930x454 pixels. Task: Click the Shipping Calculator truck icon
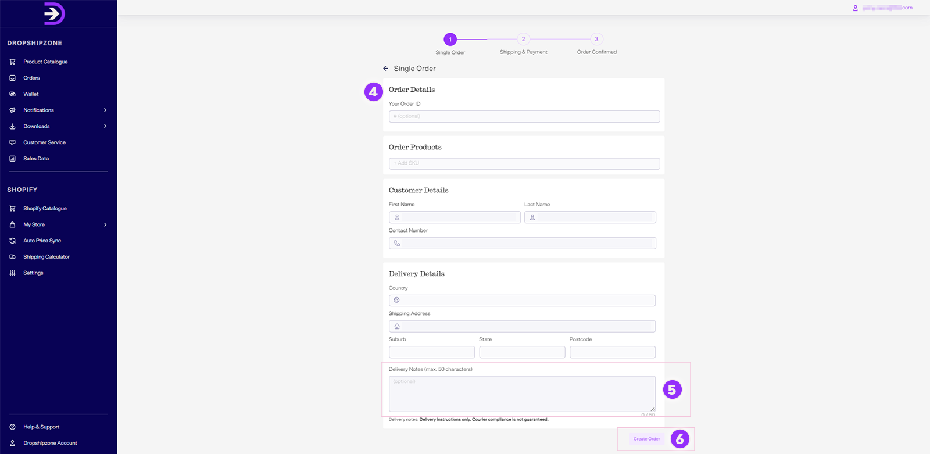pyautogui.click(x=12, y=257)
